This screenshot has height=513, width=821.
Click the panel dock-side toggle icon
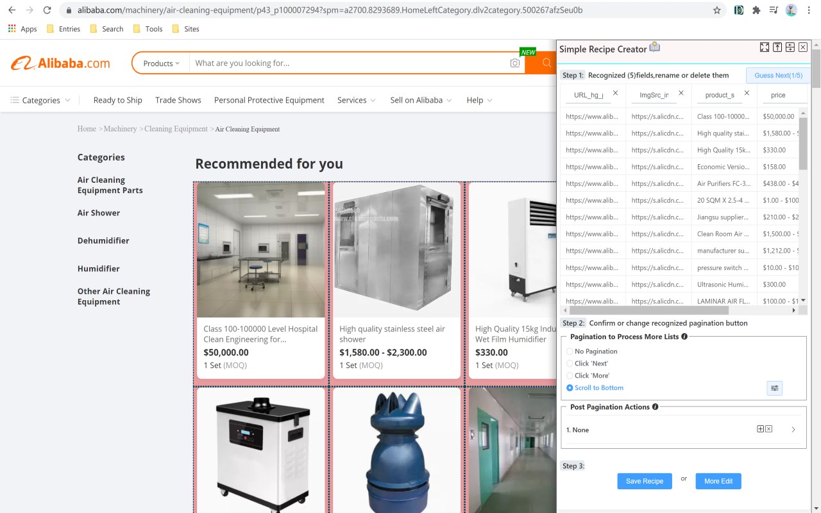click(x=790, y=47)
